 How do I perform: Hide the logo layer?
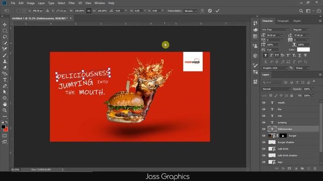(264, 162)
